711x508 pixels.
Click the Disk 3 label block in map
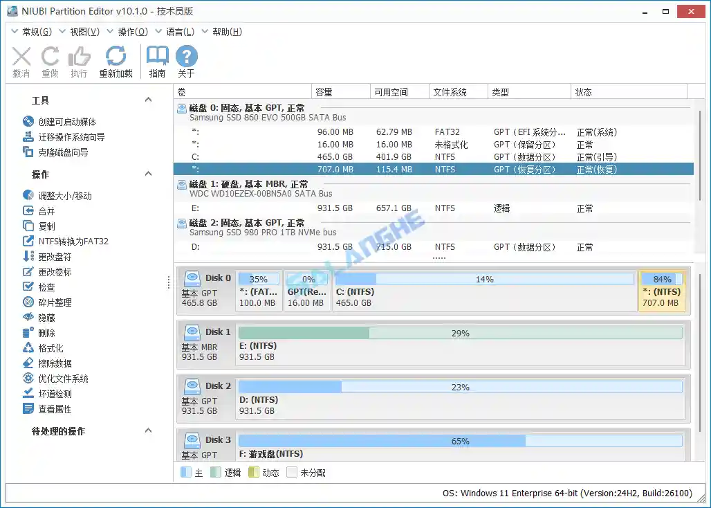pos(206,446)
